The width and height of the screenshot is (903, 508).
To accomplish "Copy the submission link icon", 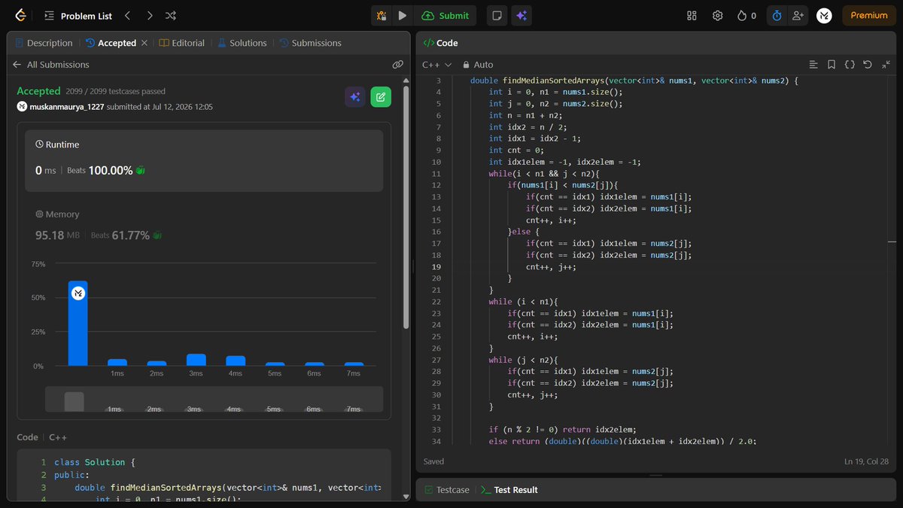I will click(x=398, y=65).
